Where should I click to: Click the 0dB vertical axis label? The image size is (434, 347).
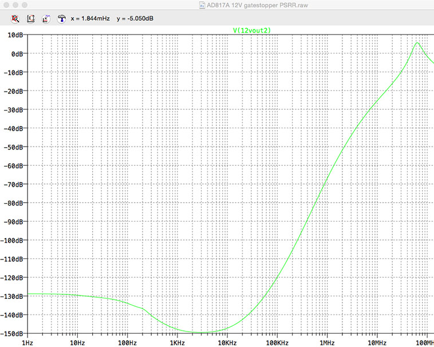17,54
